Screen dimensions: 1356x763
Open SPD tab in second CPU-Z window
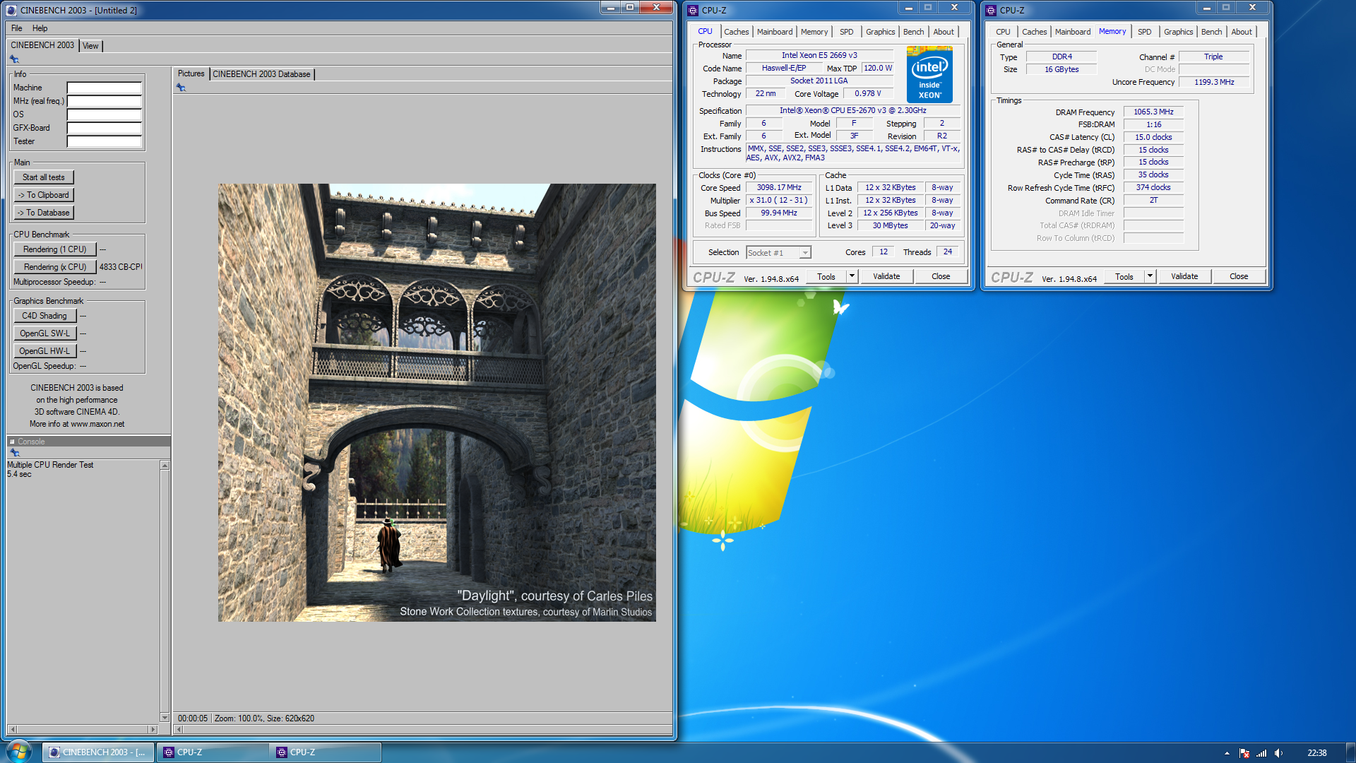[1145, 32]
